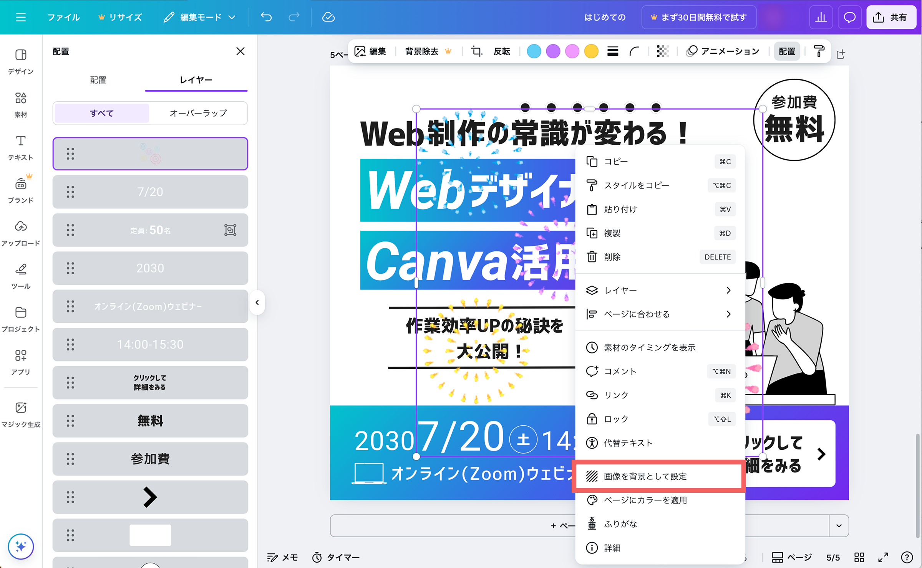Toggle the ページ thumbnails view
This screenshot has width=922, height=568.
coord(792,557)
